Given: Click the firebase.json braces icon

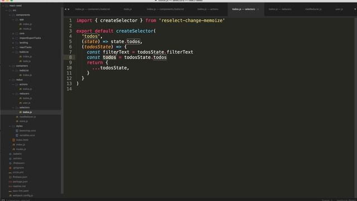Looking at the screenshot, I should 10,177.
